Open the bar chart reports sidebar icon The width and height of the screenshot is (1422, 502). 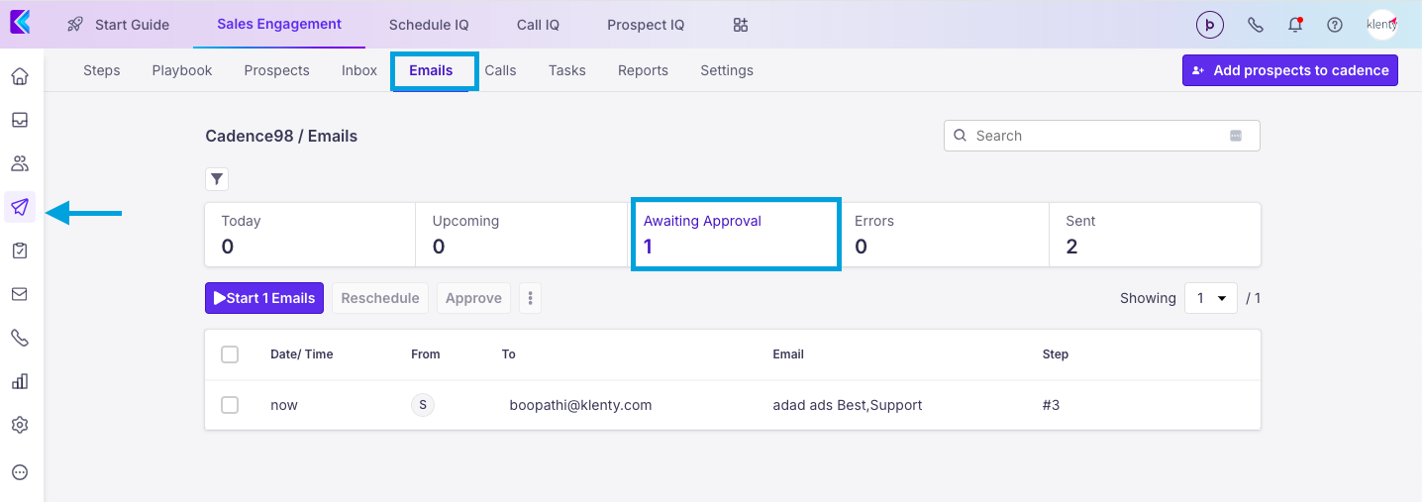[20, 381]
